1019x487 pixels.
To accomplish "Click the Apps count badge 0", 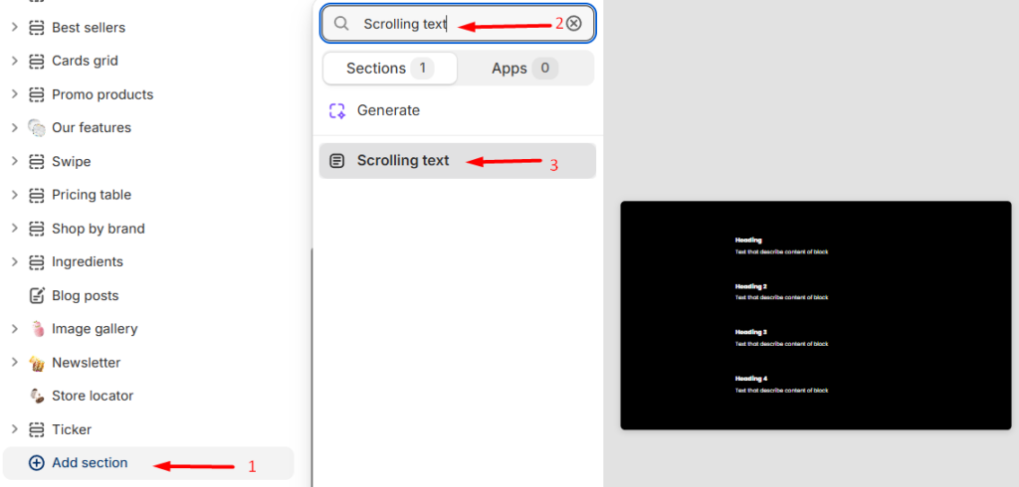I will click(x=545, y=69).
